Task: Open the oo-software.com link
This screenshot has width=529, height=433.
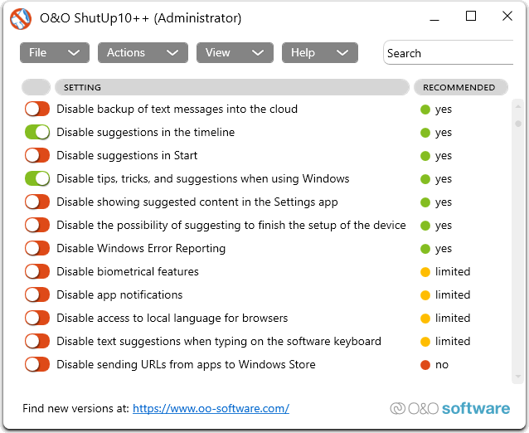Action: point(211,408)
